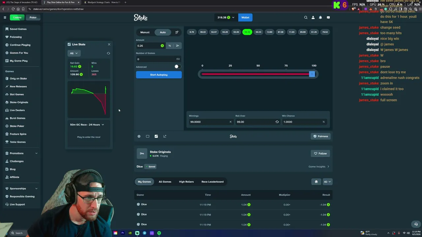422x237 pixels.
Task: Close the Live Stats panel
Action: 109,44
